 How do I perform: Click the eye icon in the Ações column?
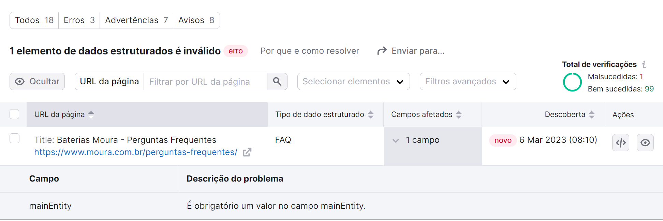point(645,143)
